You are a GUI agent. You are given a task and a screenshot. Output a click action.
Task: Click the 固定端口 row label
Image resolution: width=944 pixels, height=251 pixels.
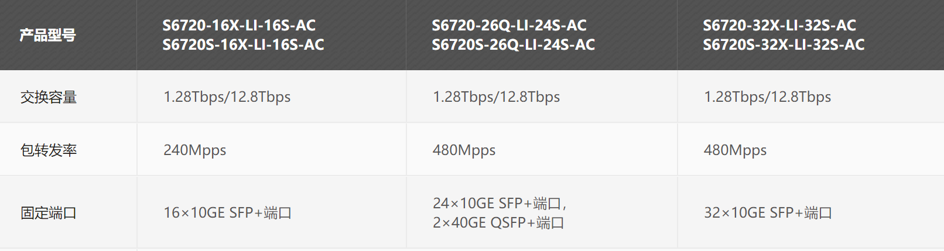click(x=49, y=213)
